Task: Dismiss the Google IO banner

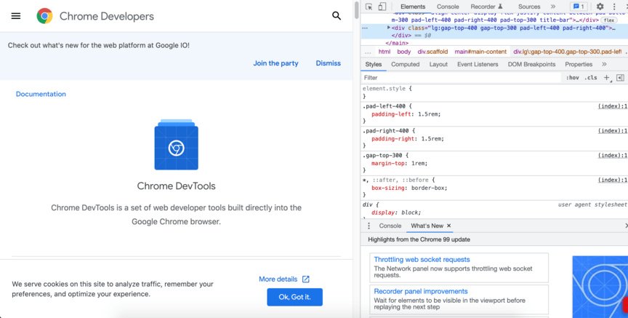Action: [328, 63]
